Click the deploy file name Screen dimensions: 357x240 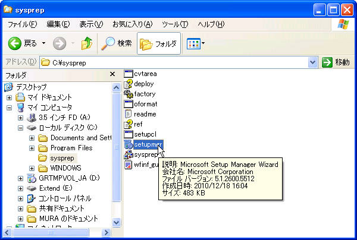(x=144, y=84)
